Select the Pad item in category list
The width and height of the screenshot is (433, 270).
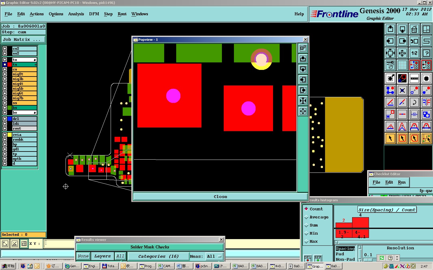coord(340,254)
